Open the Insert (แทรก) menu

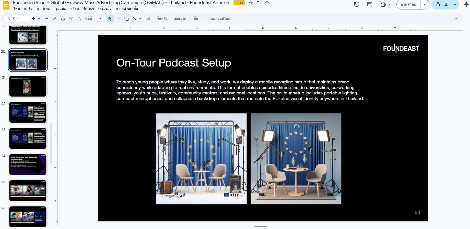click(47, 8)
